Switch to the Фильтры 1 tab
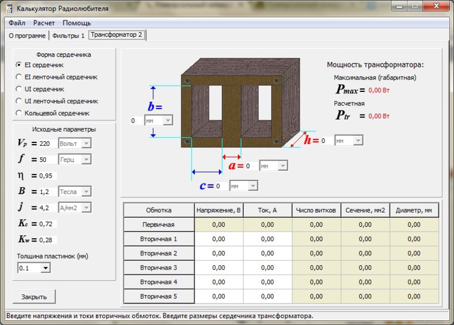 (68, 35)
